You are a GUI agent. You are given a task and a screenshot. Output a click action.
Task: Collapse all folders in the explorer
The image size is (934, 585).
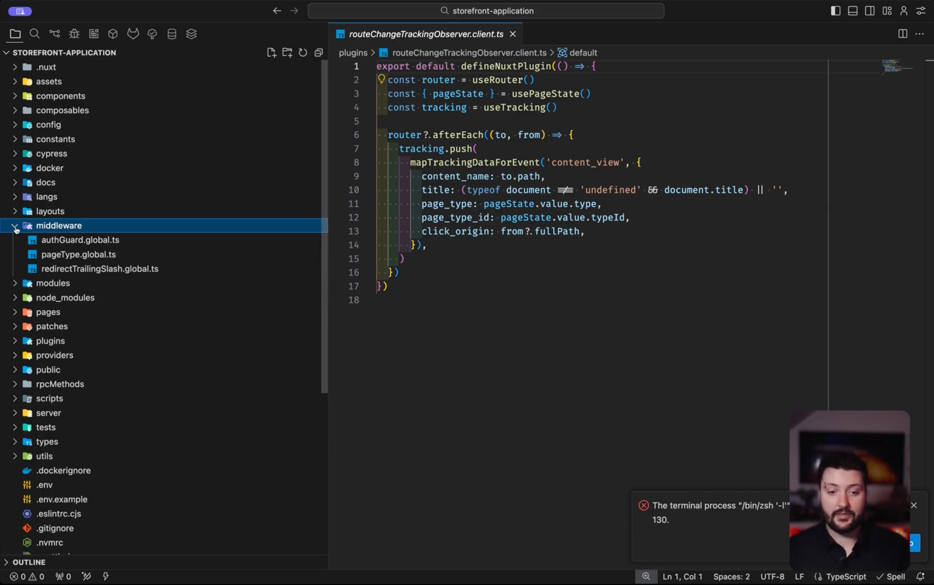[x=318, y=53]
